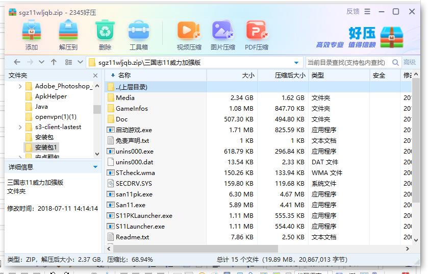Select 安装包 folder in tree
The width and height of the screenshot is (428, 274).
pos(44,137)
